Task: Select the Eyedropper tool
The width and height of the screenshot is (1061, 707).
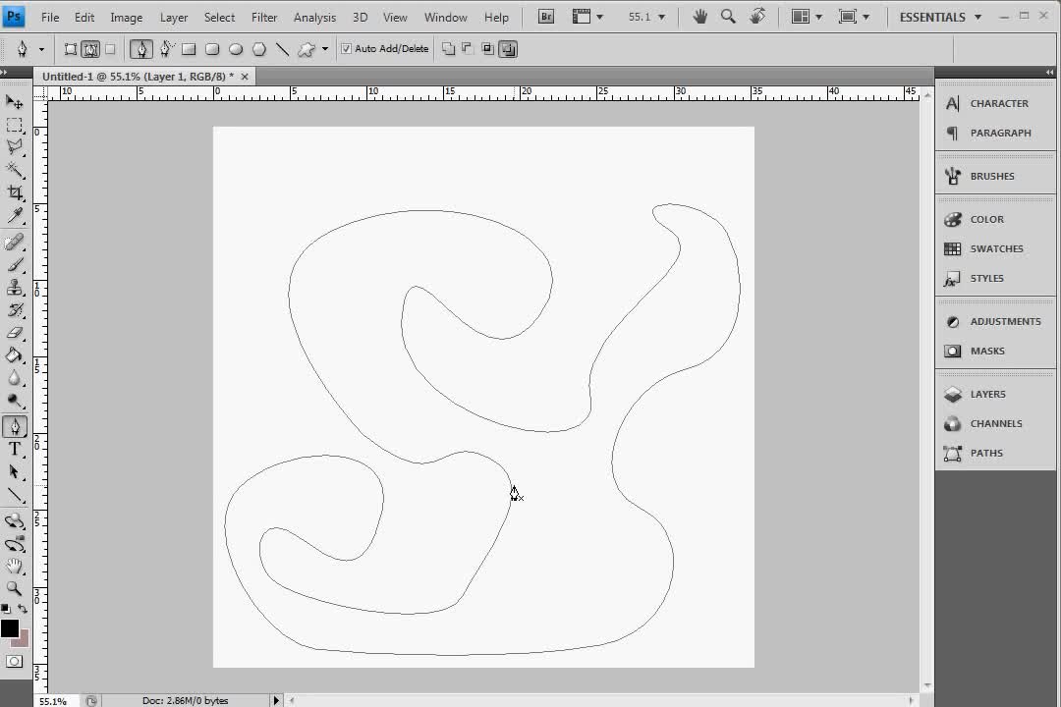Action: point(14,216)
